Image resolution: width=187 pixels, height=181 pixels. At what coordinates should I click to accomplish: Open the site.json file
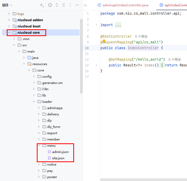pyautogui.click(x=58, y=158)
